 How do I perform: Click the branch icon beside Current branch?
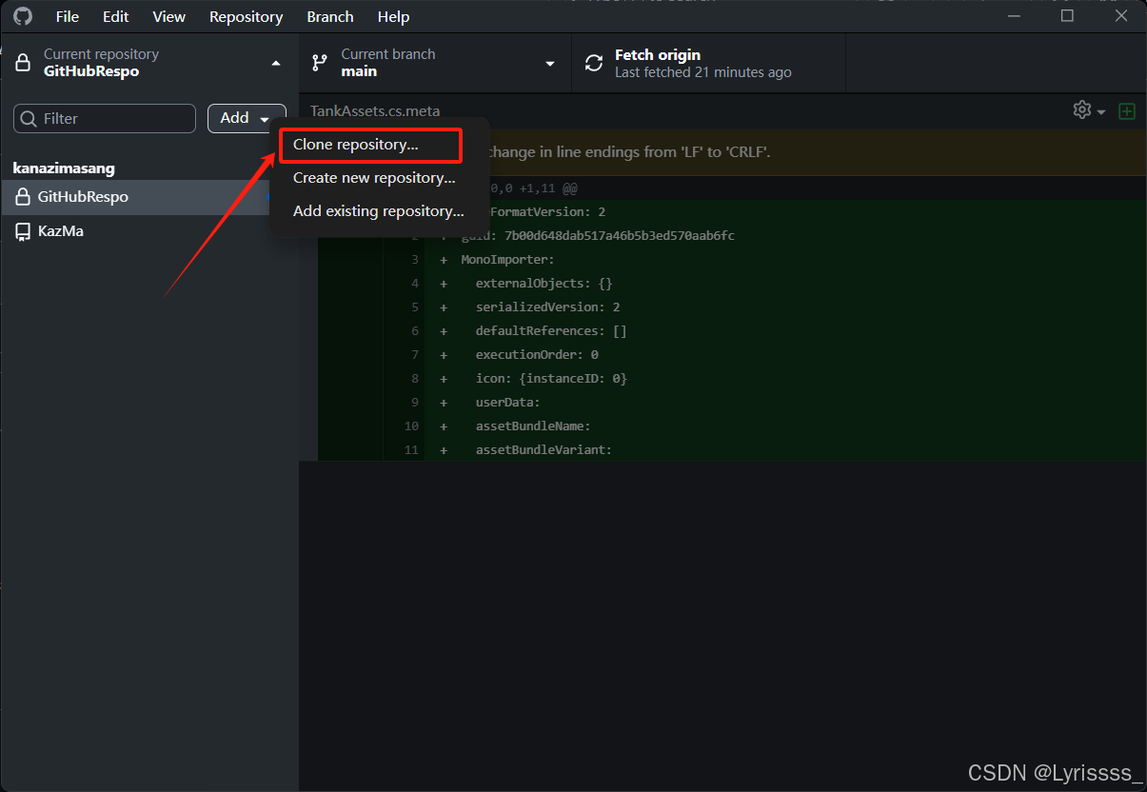tap(320, 64)
